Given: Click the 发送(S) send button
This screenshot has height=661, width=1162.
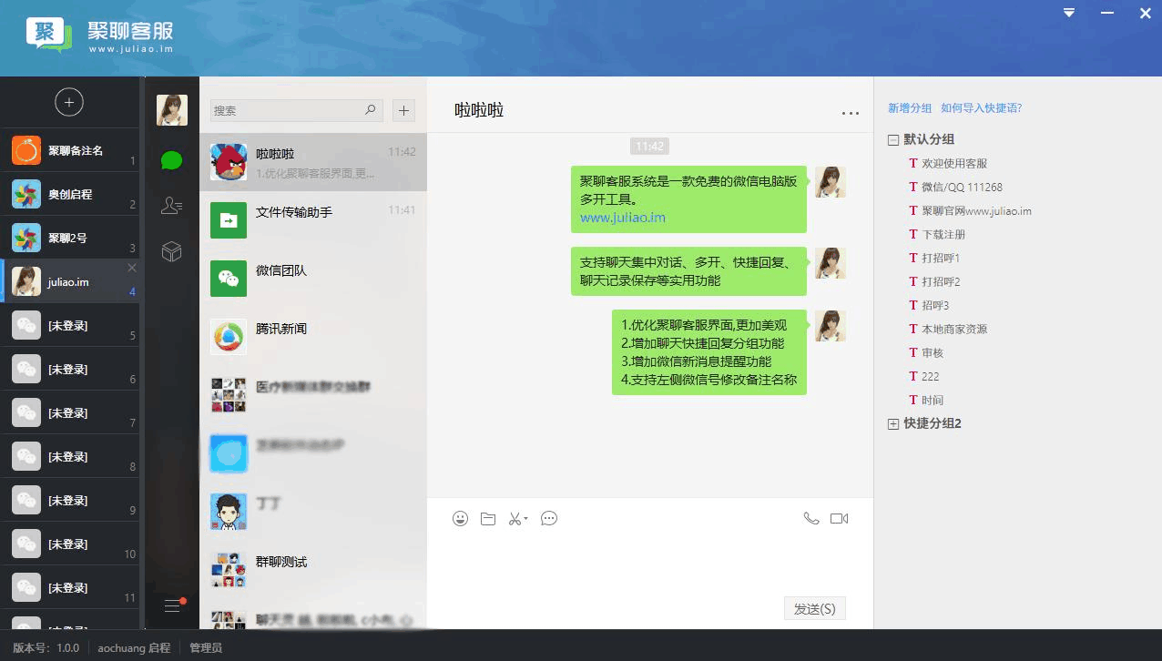Looking at the screenshot, I should tap(815, 609).
